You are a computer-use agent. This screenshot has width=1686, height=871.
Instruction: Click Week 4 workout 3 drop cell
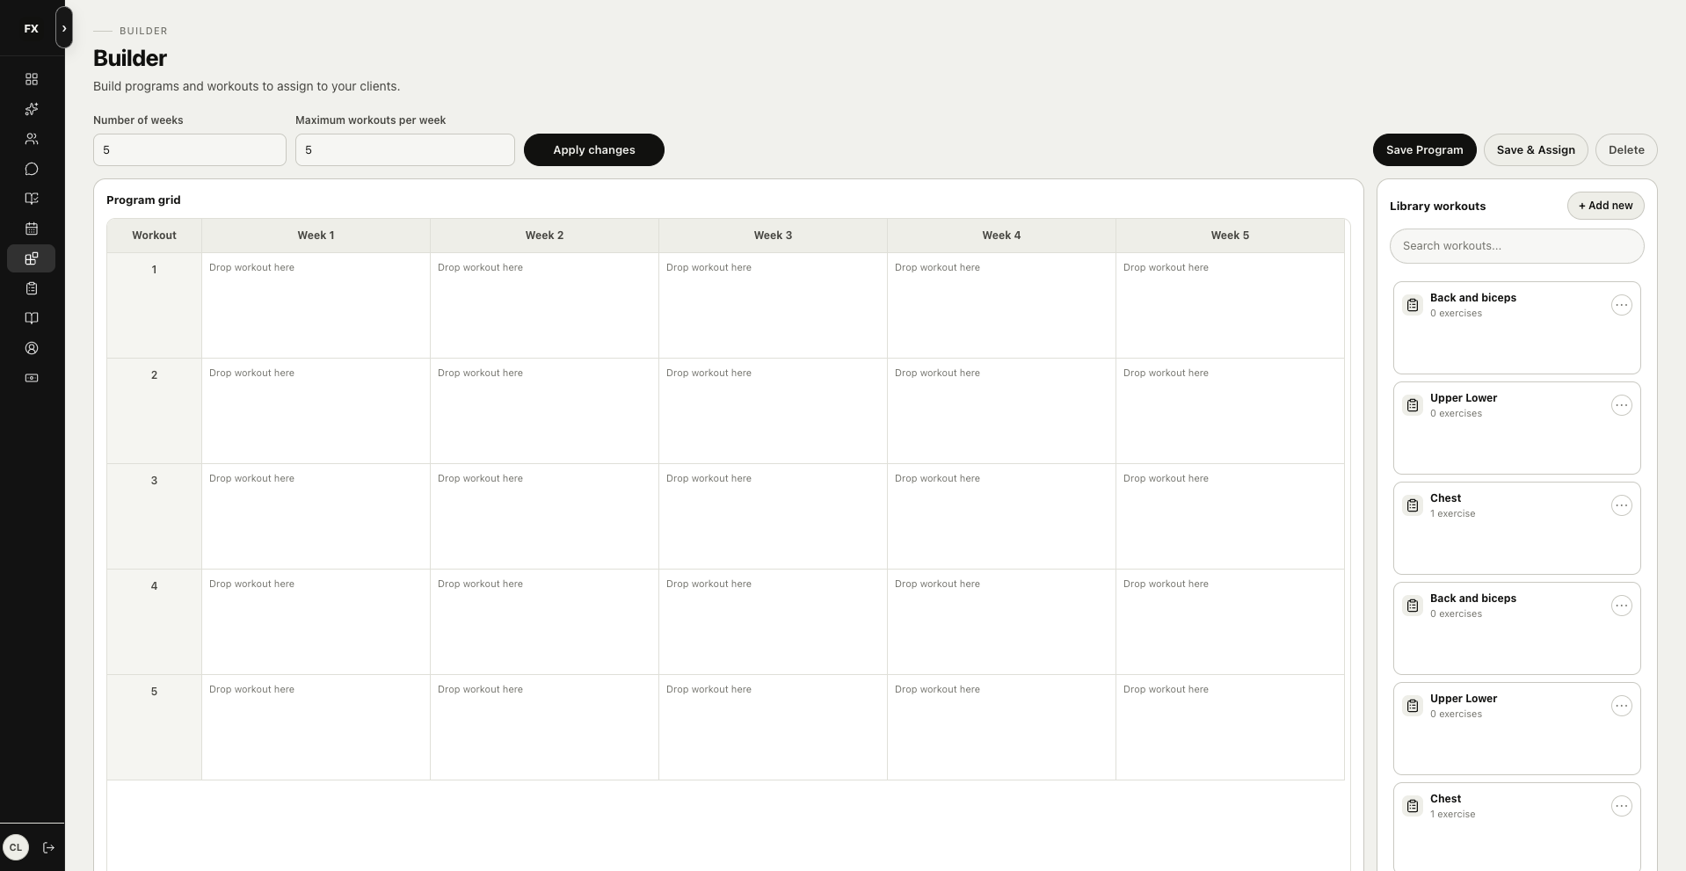(1001, 516)
